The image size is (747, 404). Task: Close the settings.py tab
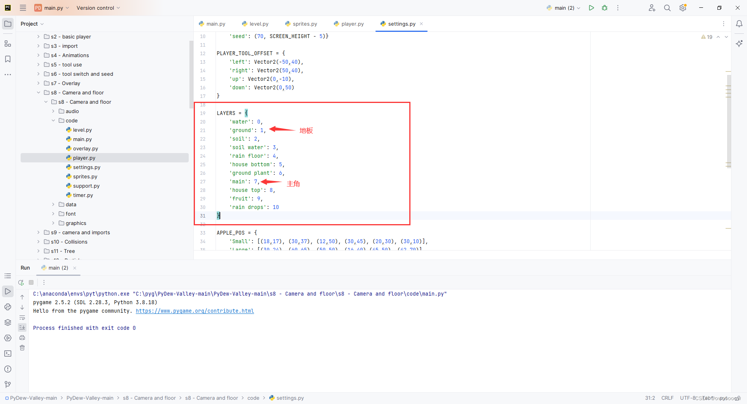coord(421,24)
